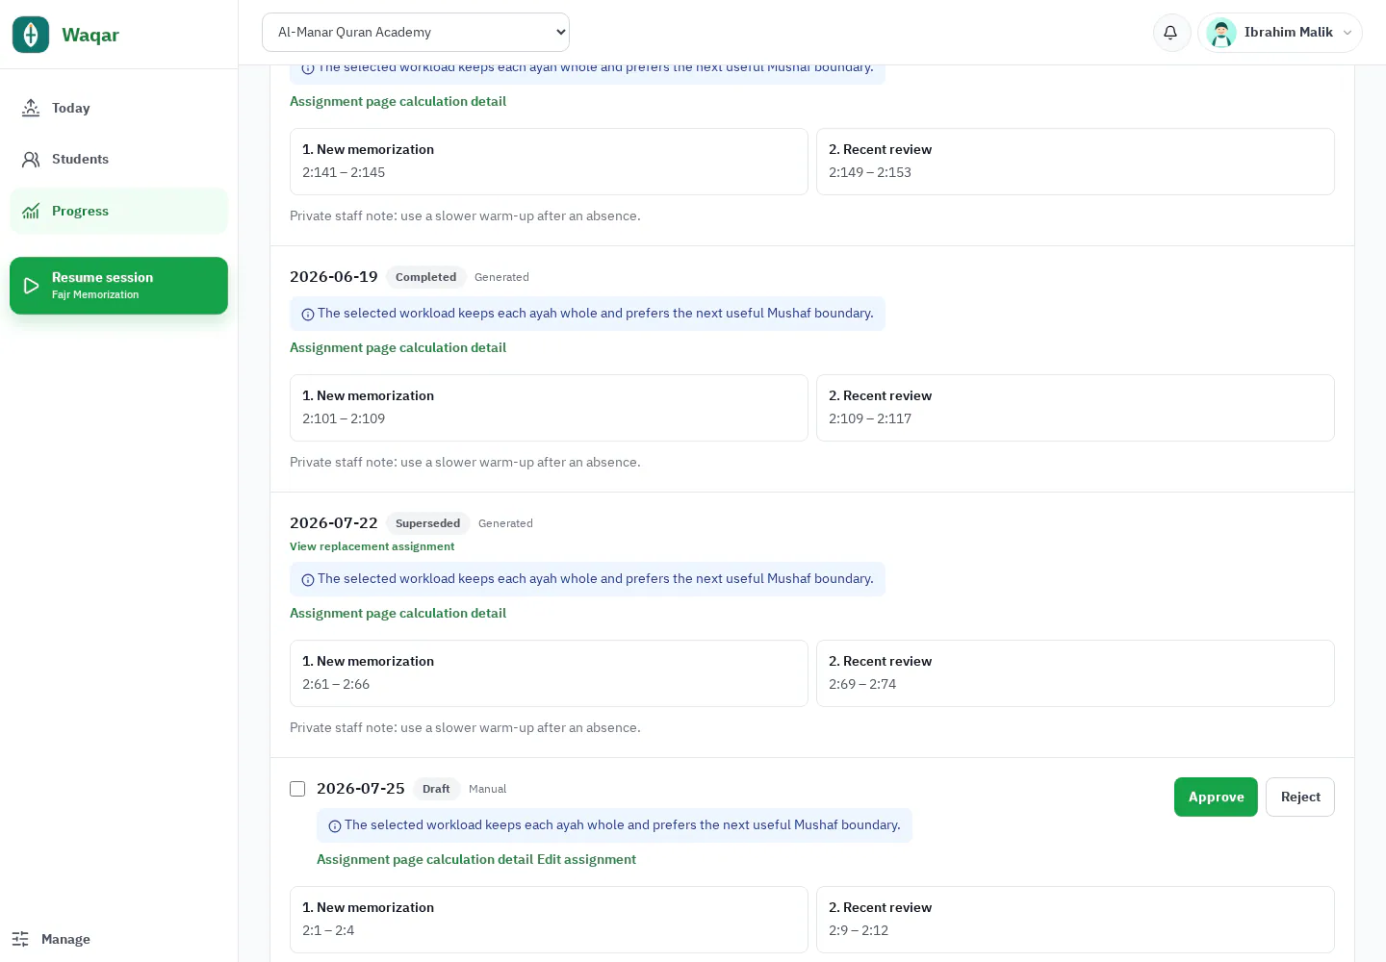Image resolution: width=1386 pixels, height=962 pixels.
Task: Click private staff note under 2026-07-22
Action: (465, 728)
